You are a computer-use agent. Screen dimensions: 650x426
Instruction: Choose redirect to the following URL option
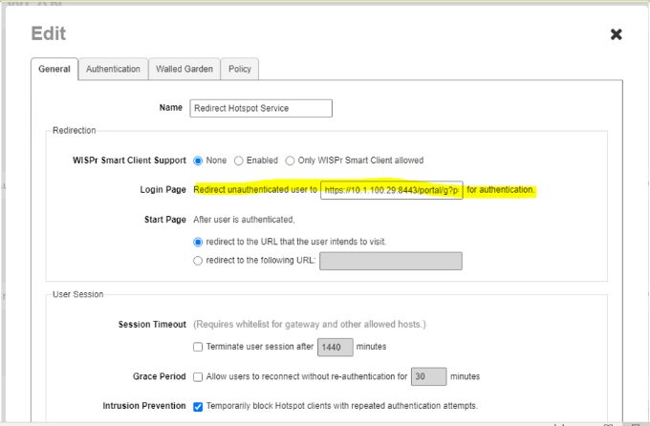pos(199,261)
